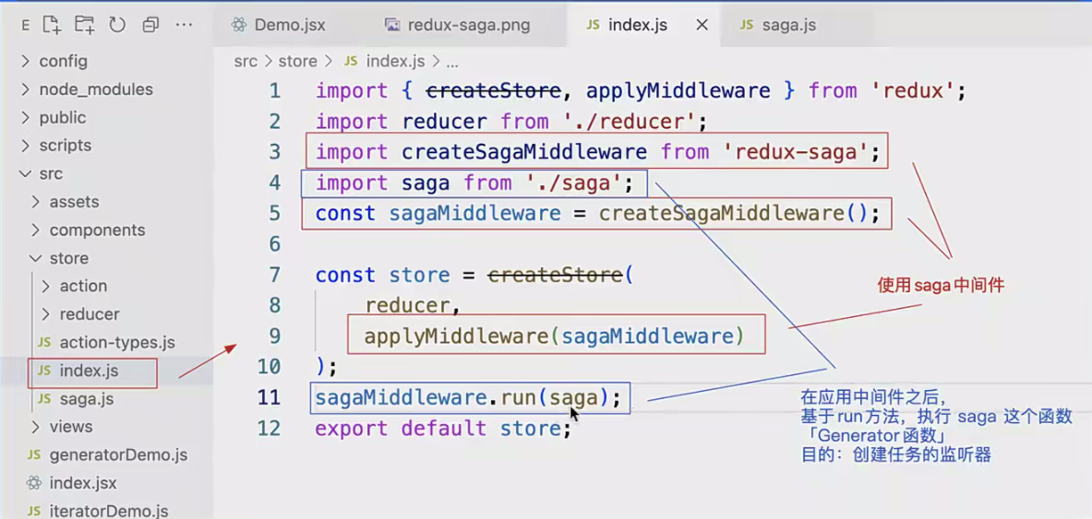Click the store segment in breadcrumb
This screenshot has width=1092, height=519.
(297, 61)
